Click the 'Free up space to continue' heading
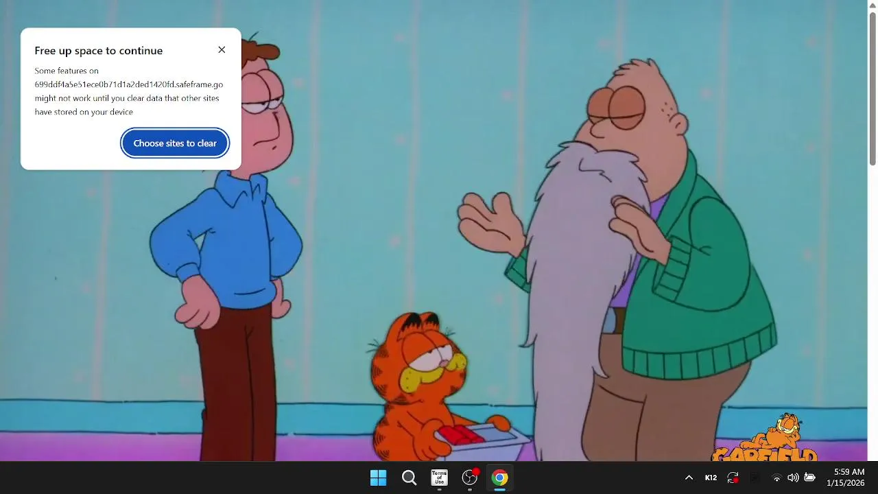The image size is (878, 494). (99, 51)
